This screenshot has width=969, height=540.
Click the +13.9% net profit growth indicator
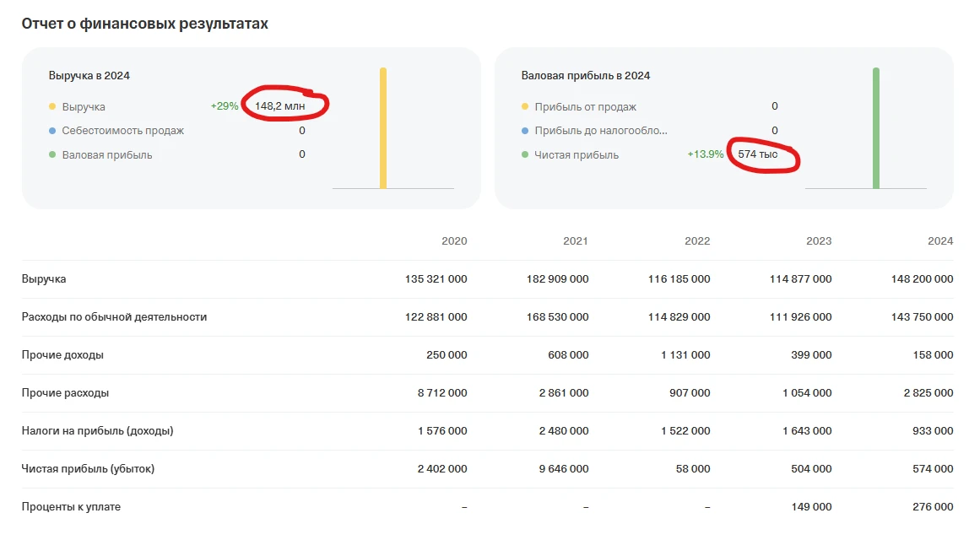coord(706,154)
